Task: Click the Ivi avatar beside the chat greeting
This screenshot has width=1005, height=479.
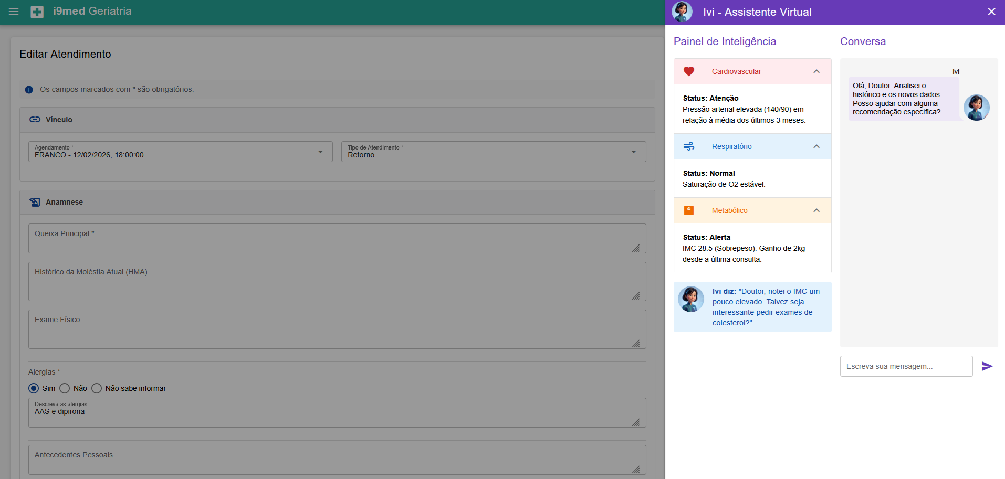Action: tap(977, 108)
